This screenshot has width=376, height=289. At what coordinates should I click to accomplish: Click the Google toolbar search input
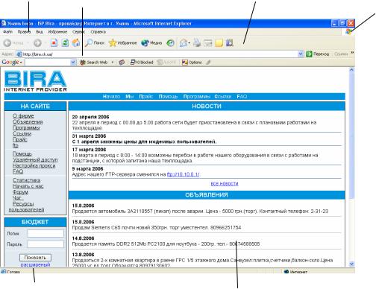click(48, 63)
